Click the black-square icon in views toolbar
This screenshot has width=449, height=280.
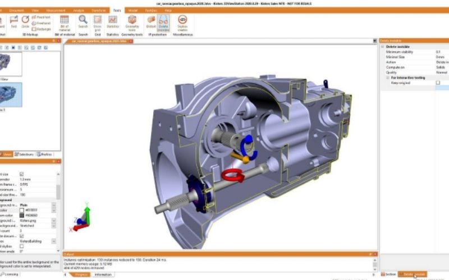click(x=13, y=48)
